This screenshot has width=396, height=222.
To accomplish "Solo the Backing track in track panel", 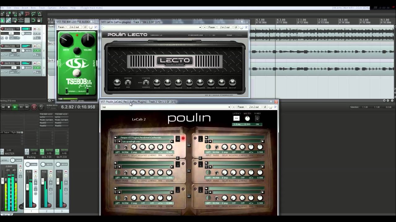I will tap(39, 29).
